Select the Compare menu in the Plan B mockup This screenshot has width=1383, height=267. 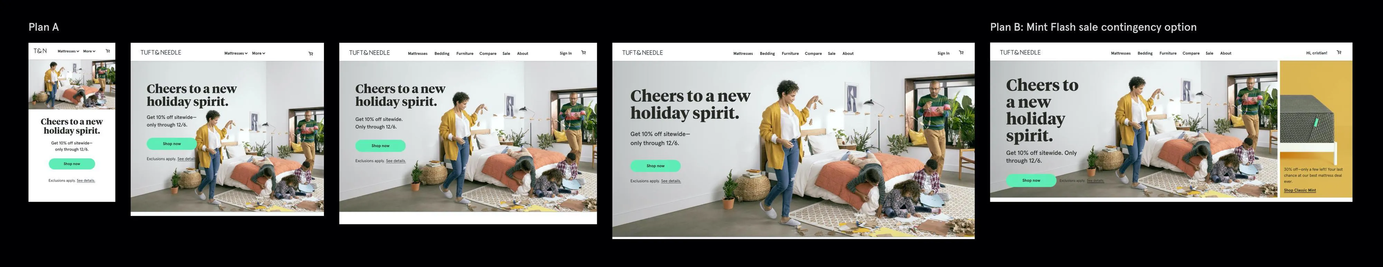(x=1191, y=53)
